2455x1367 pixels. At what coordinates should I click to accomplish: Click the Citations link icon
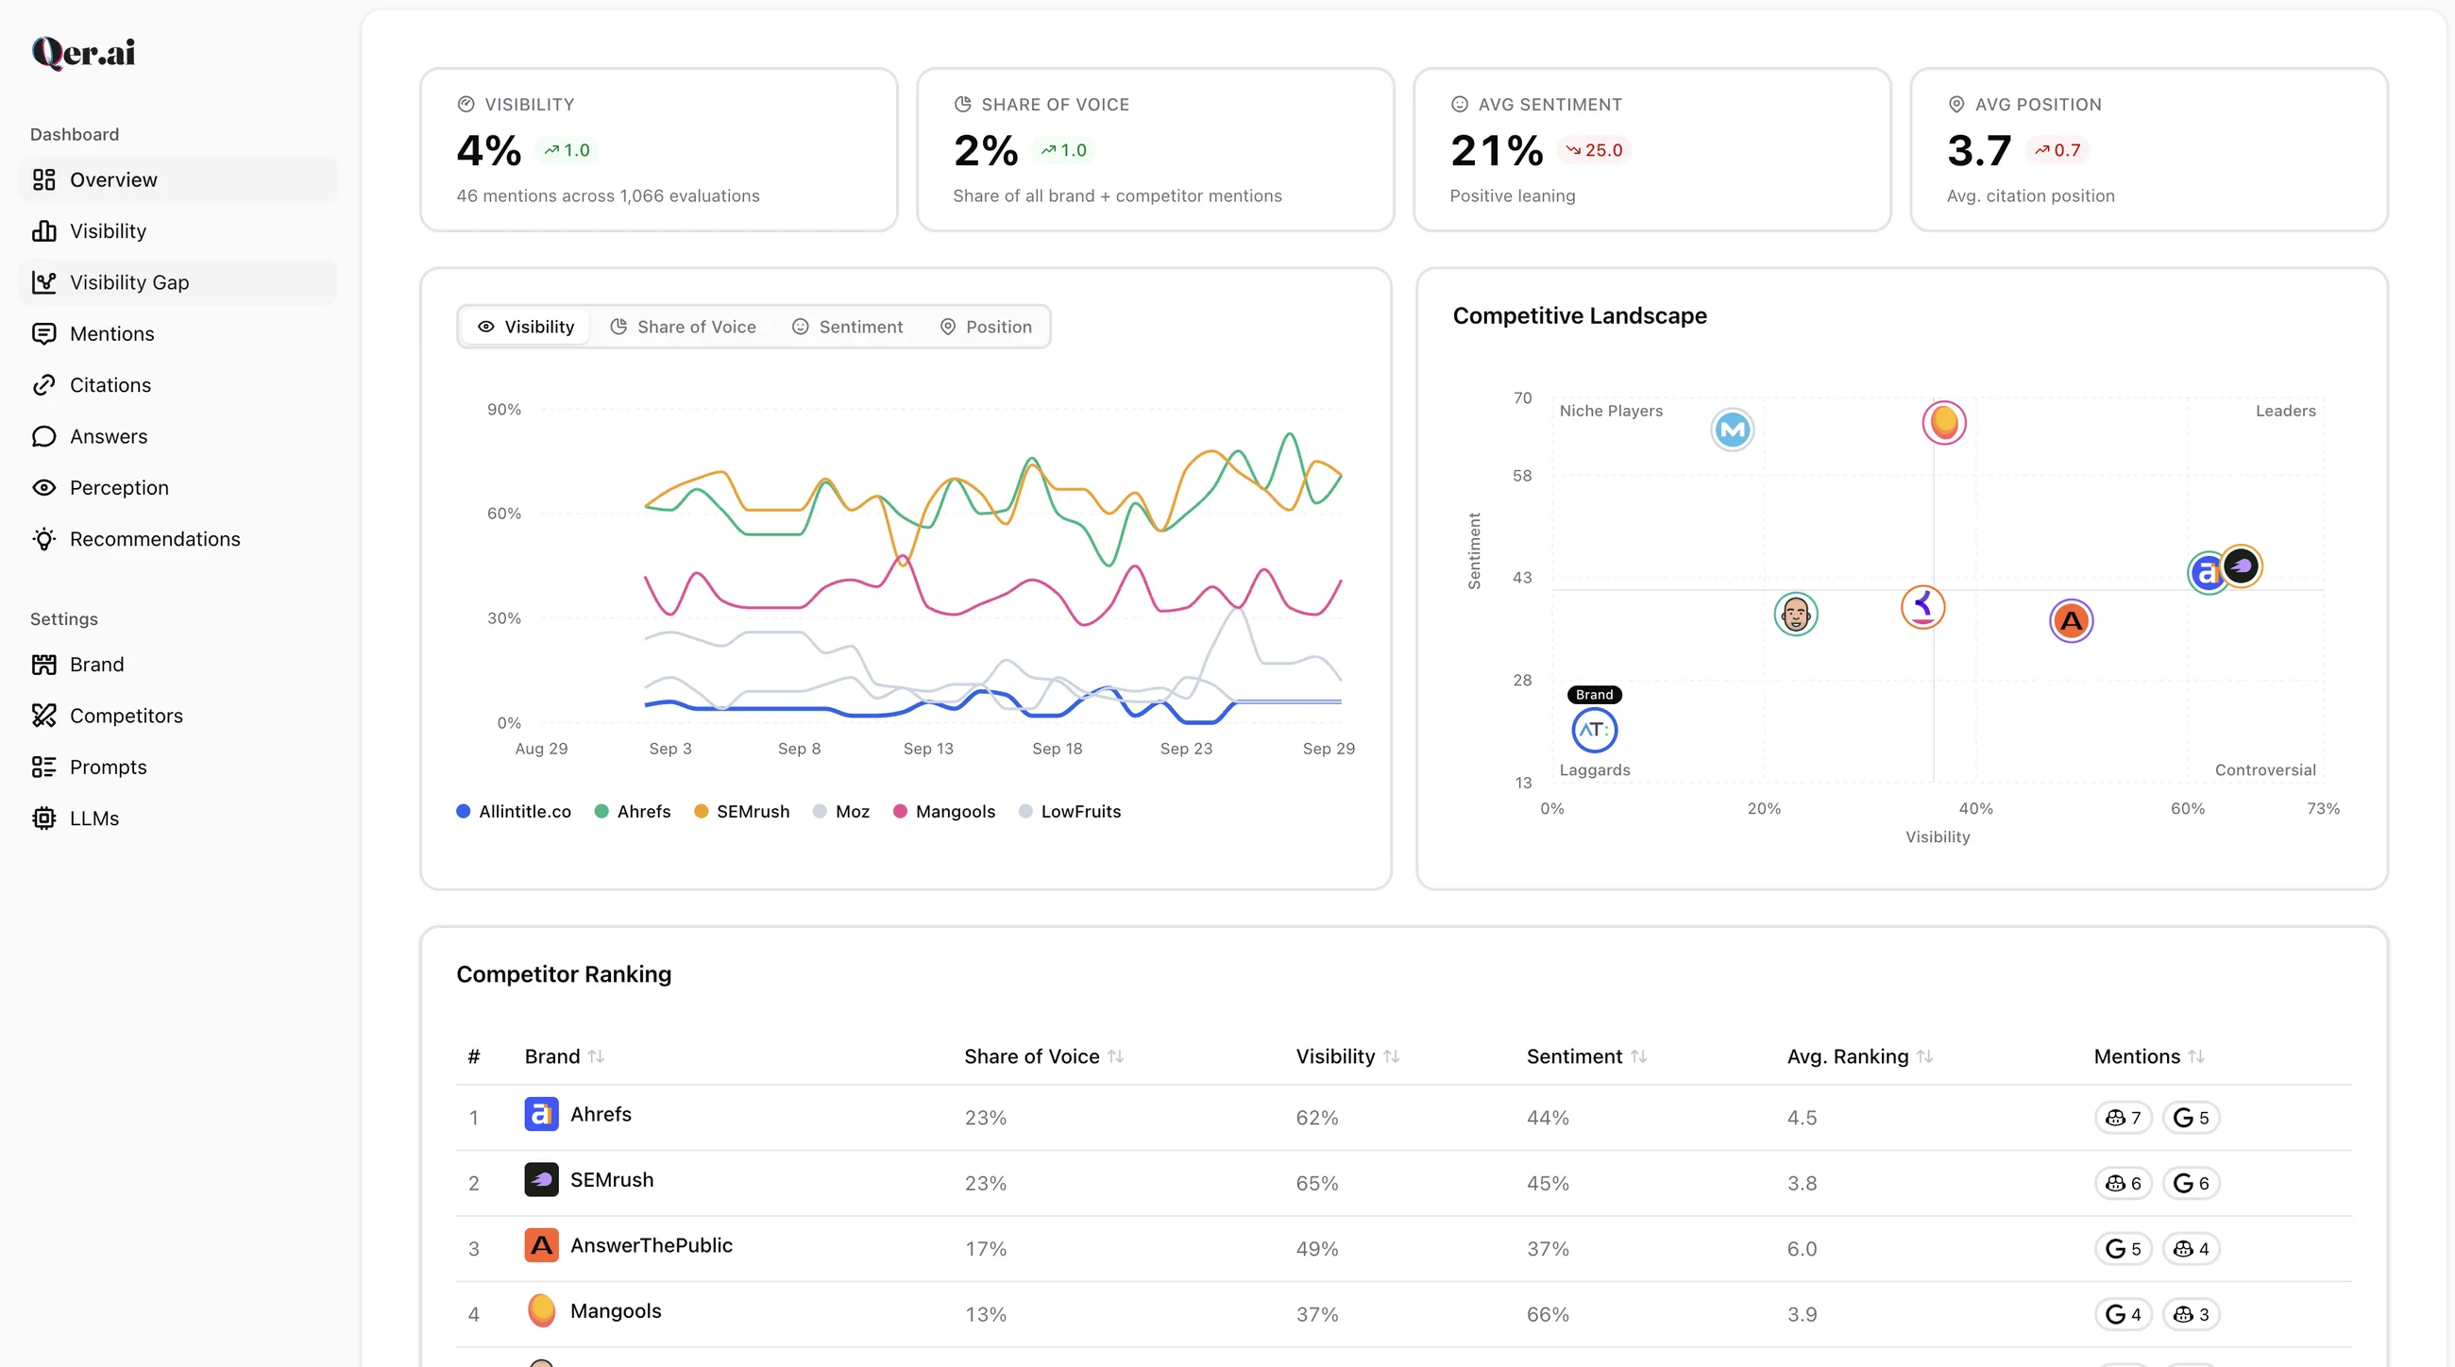point(43,386)
